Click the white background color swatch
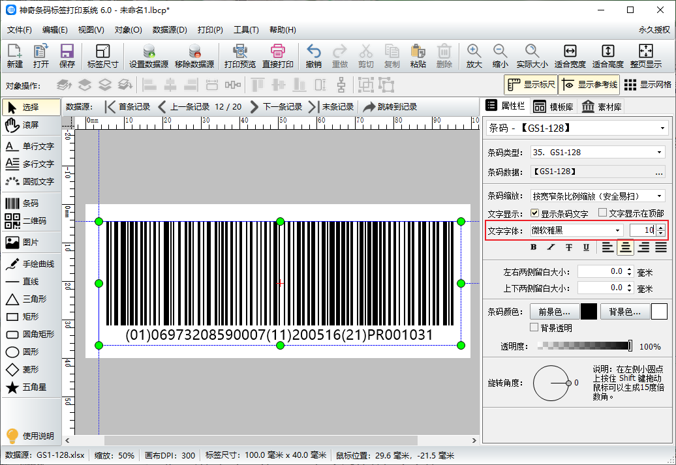This screenshot has width=676, height=465. pyautogui.click(x=659, y=312)
